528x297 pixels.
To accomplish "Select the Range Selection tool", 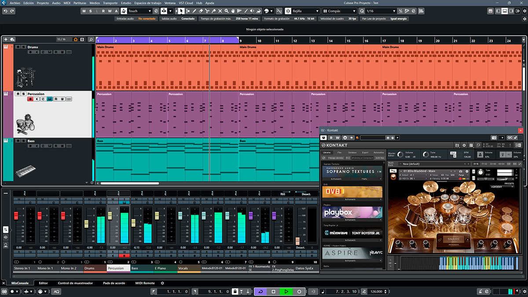I will click(x=188, y=11).
